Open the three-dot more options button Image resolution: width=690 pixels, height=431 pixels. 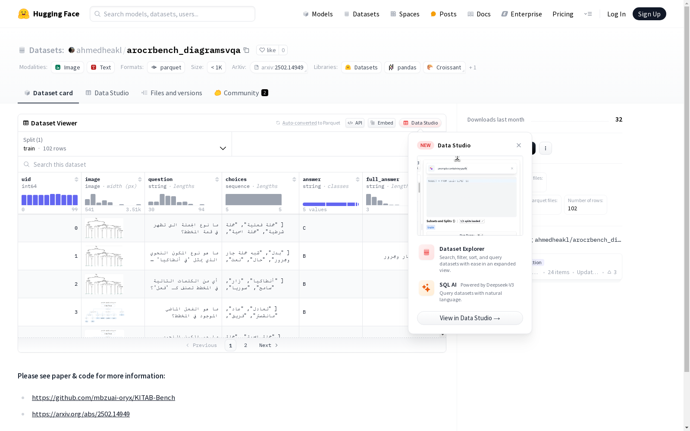click(x=546, y=148)
